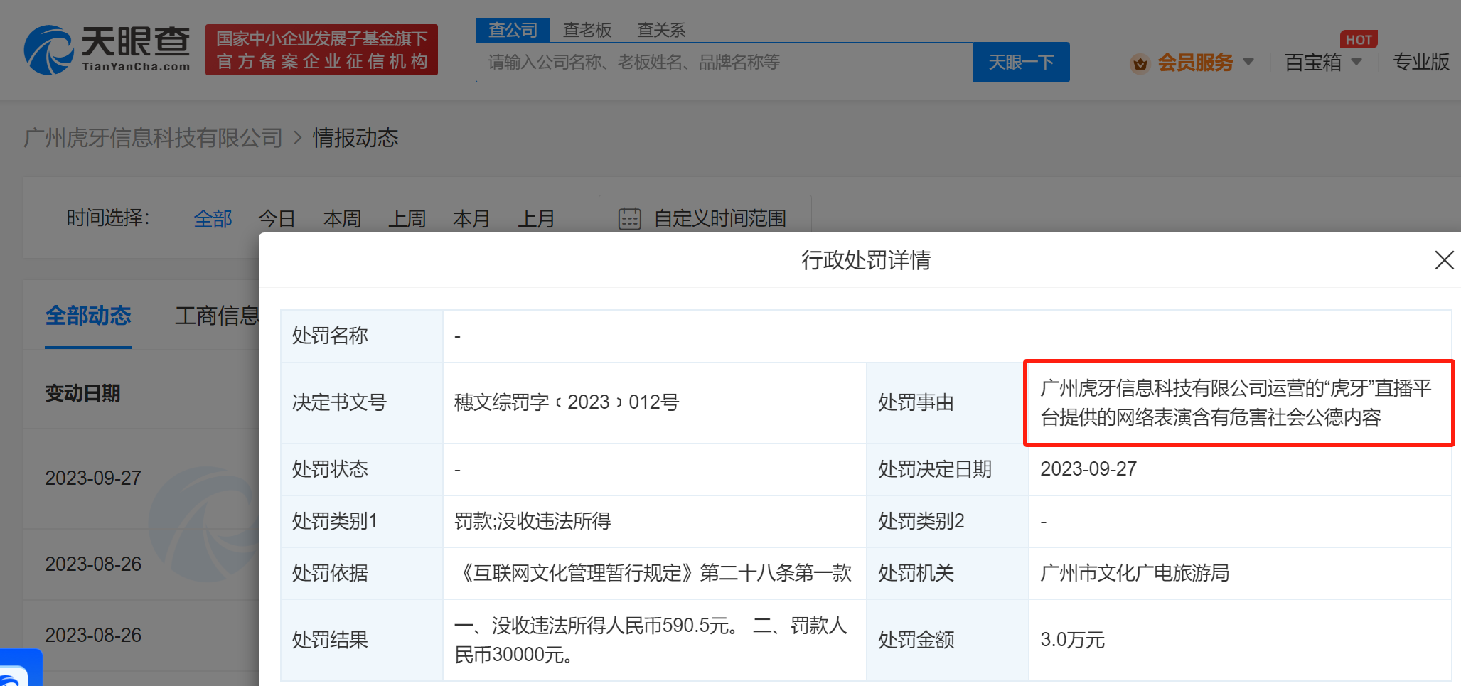The image size is (1461, 686).
Task: Open 自定义时间范围 date picker
Action: (705, 218)
